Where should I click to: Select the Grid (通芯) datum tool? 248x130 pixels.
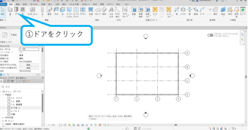tap(215, 11)
